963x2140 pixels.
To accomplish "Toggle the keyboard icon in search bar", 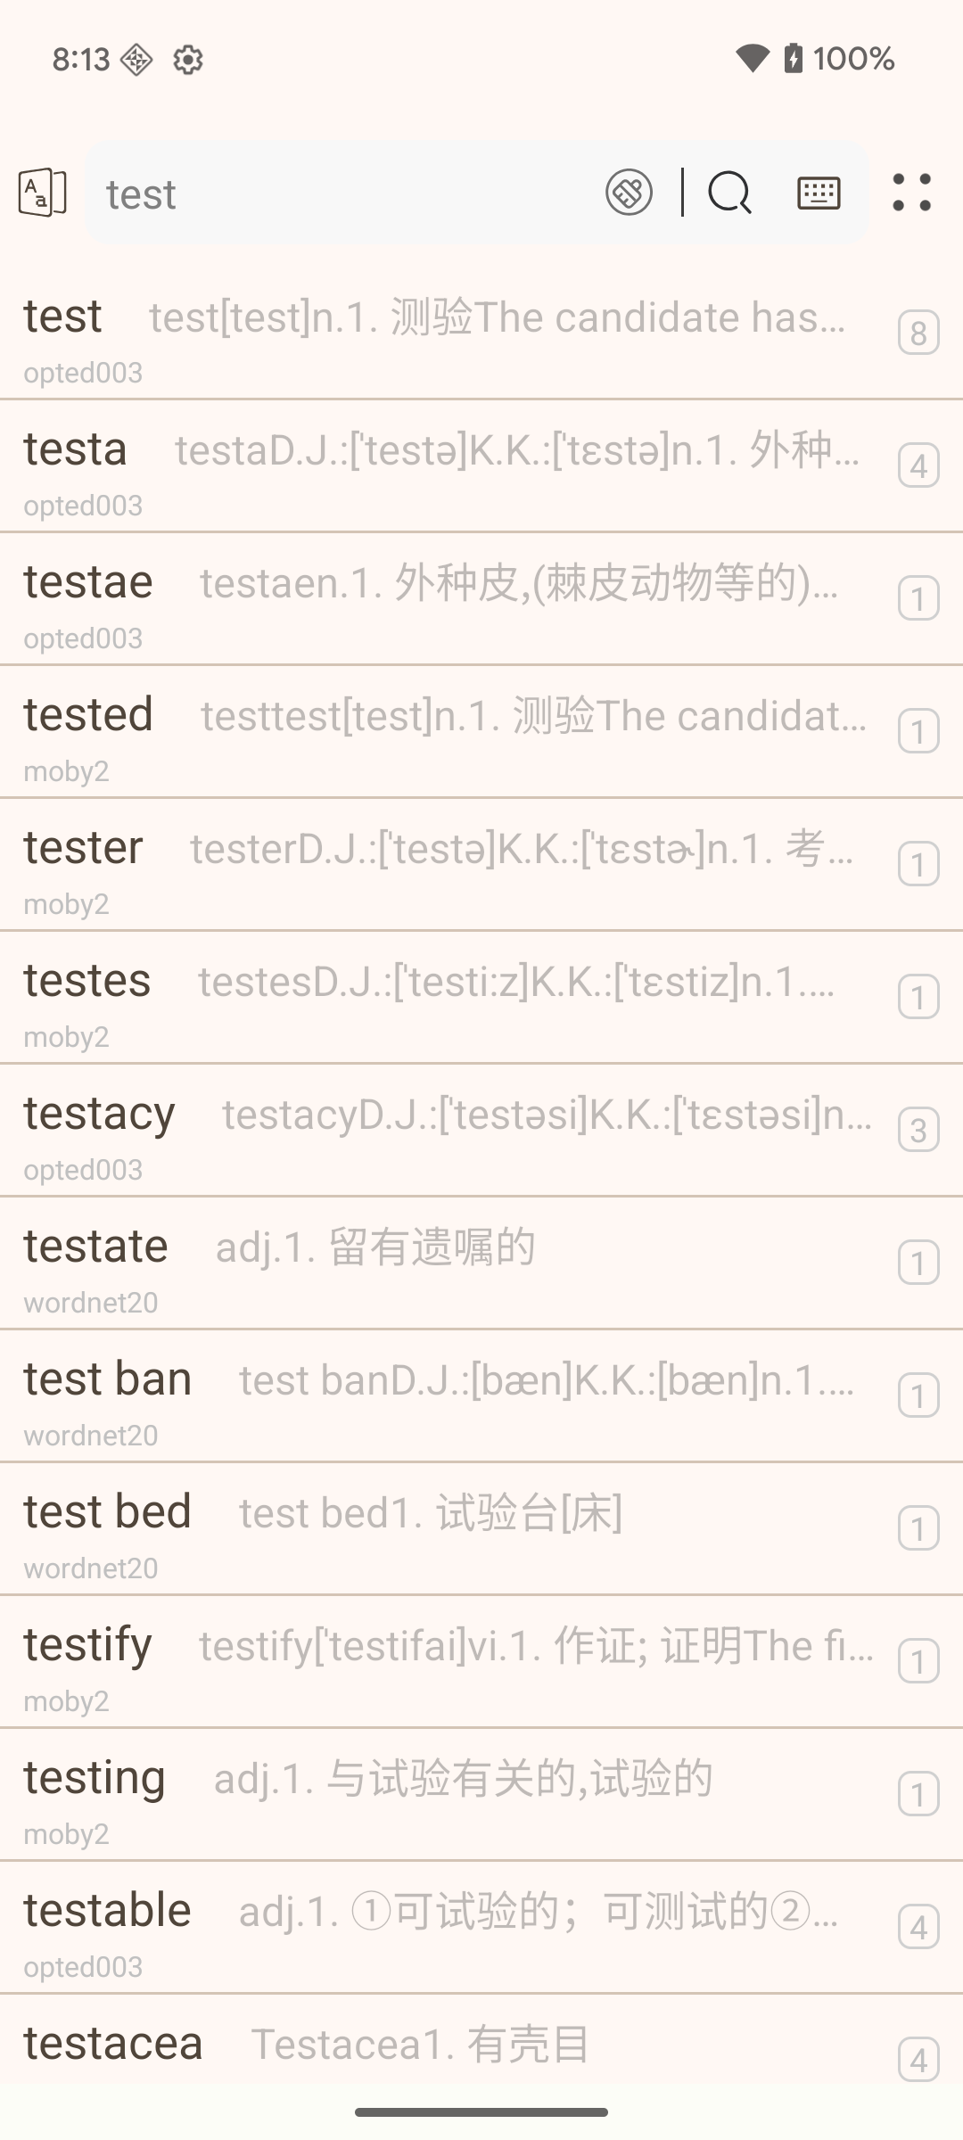I will 819,193.
